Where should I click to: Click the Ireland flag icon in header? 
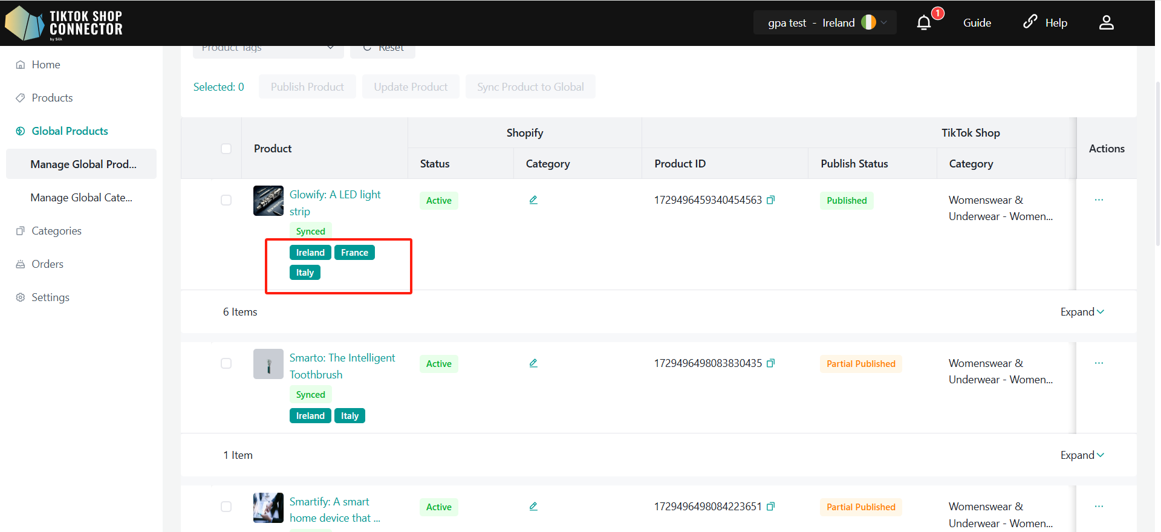(x=868, y=22)
